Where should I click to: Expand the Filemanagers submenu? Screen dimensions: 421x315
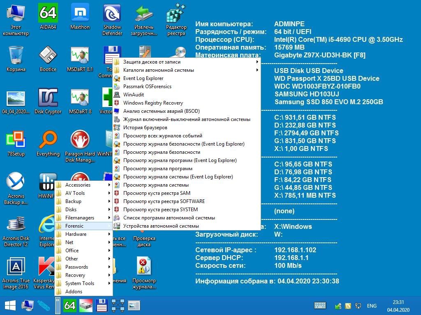[x=83, y=218]
